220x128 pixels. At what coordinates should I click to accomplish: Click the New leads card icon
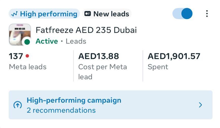click(88, 14)
